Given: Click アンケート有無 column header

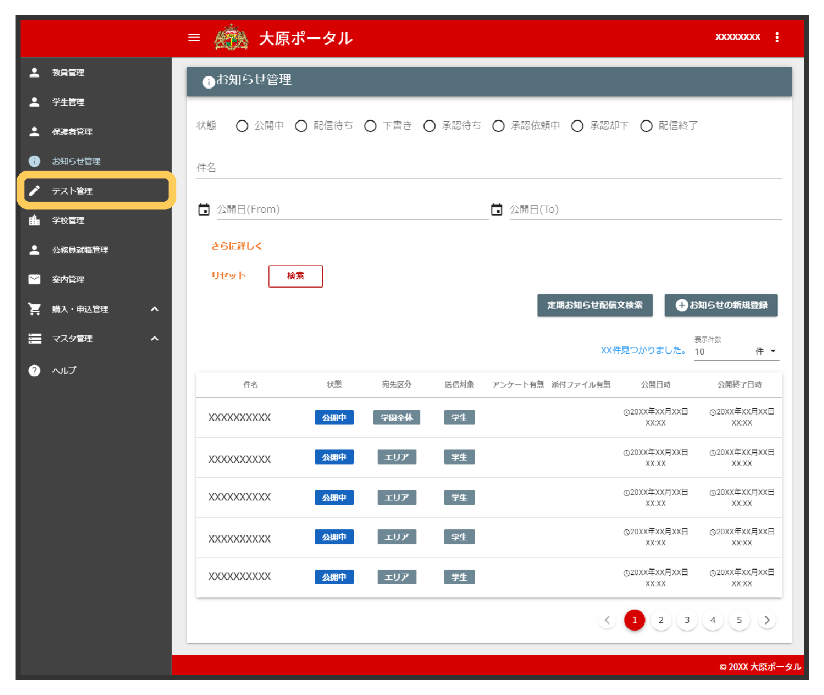Looking at the screenshot, I should (x=518, y=385).
